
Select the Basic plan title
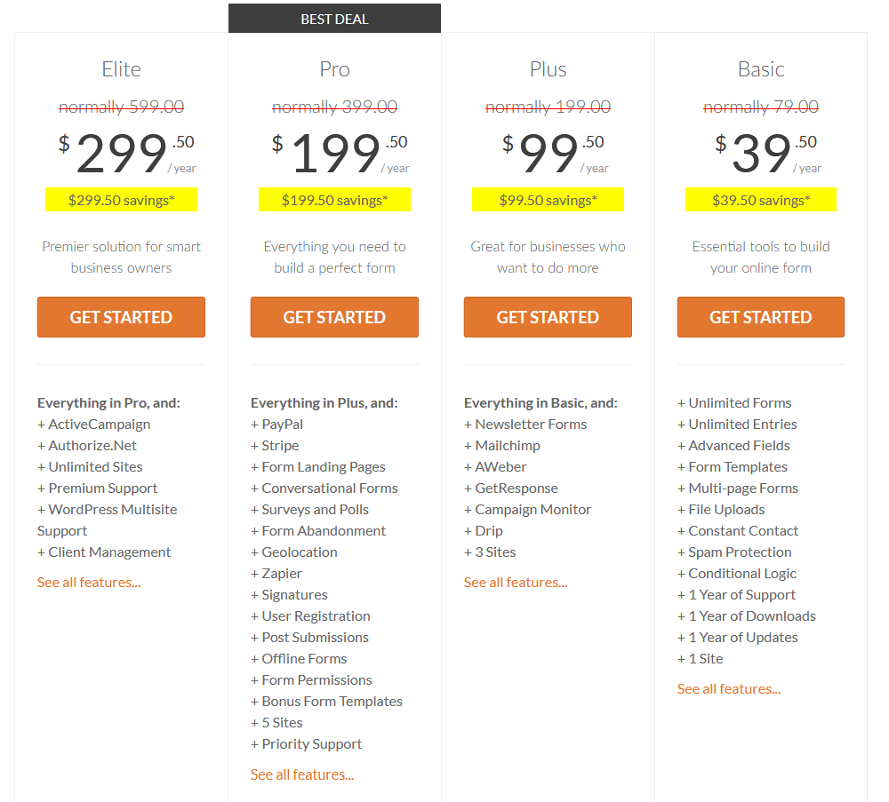click(760, 68)
